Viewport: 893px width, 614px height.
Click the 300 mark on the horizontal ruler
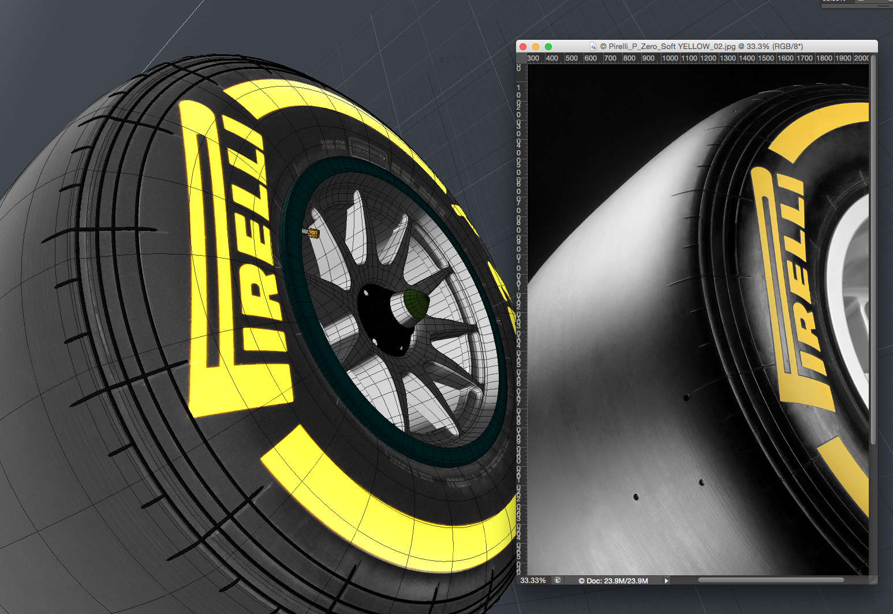click(x=533, y=58)
